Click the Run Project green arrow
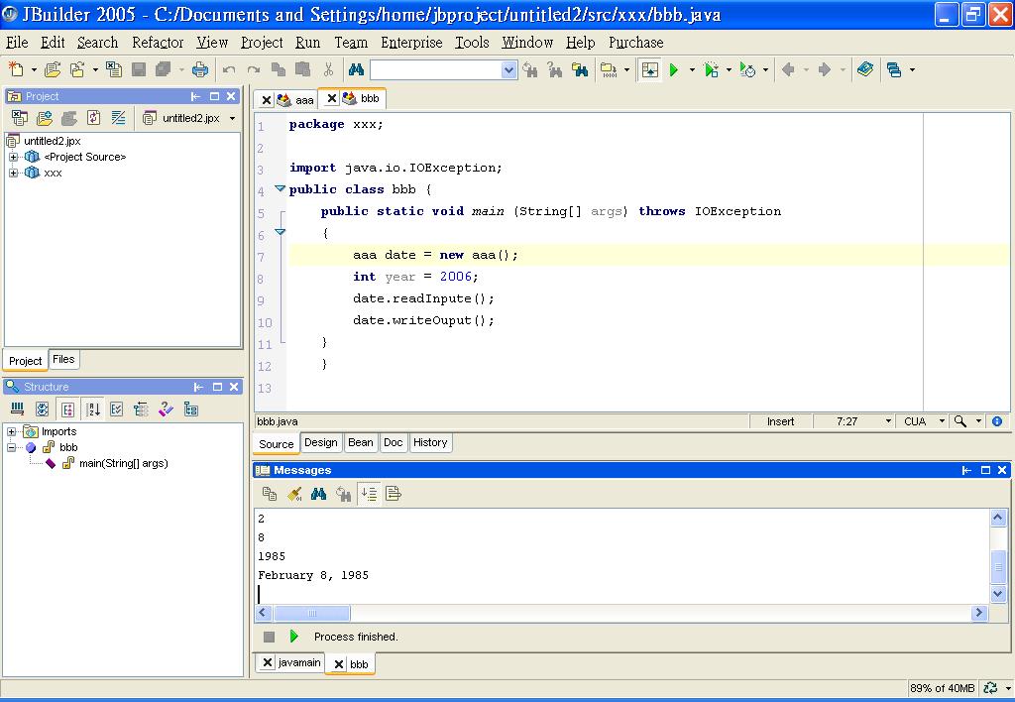Screen dimensions: 1015x702 674,69
